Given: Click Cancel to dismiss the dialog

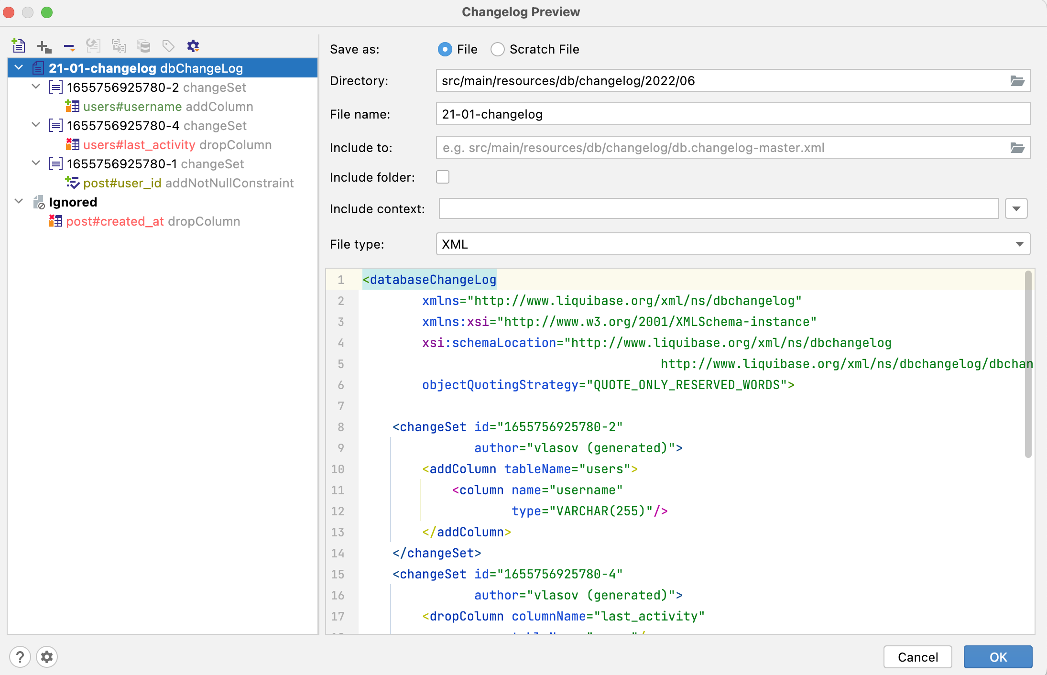Looking at the screenshot, I should [x=917, y=657].
